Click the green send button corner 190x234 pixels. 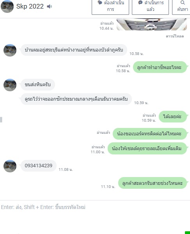(x=187, y=232)
